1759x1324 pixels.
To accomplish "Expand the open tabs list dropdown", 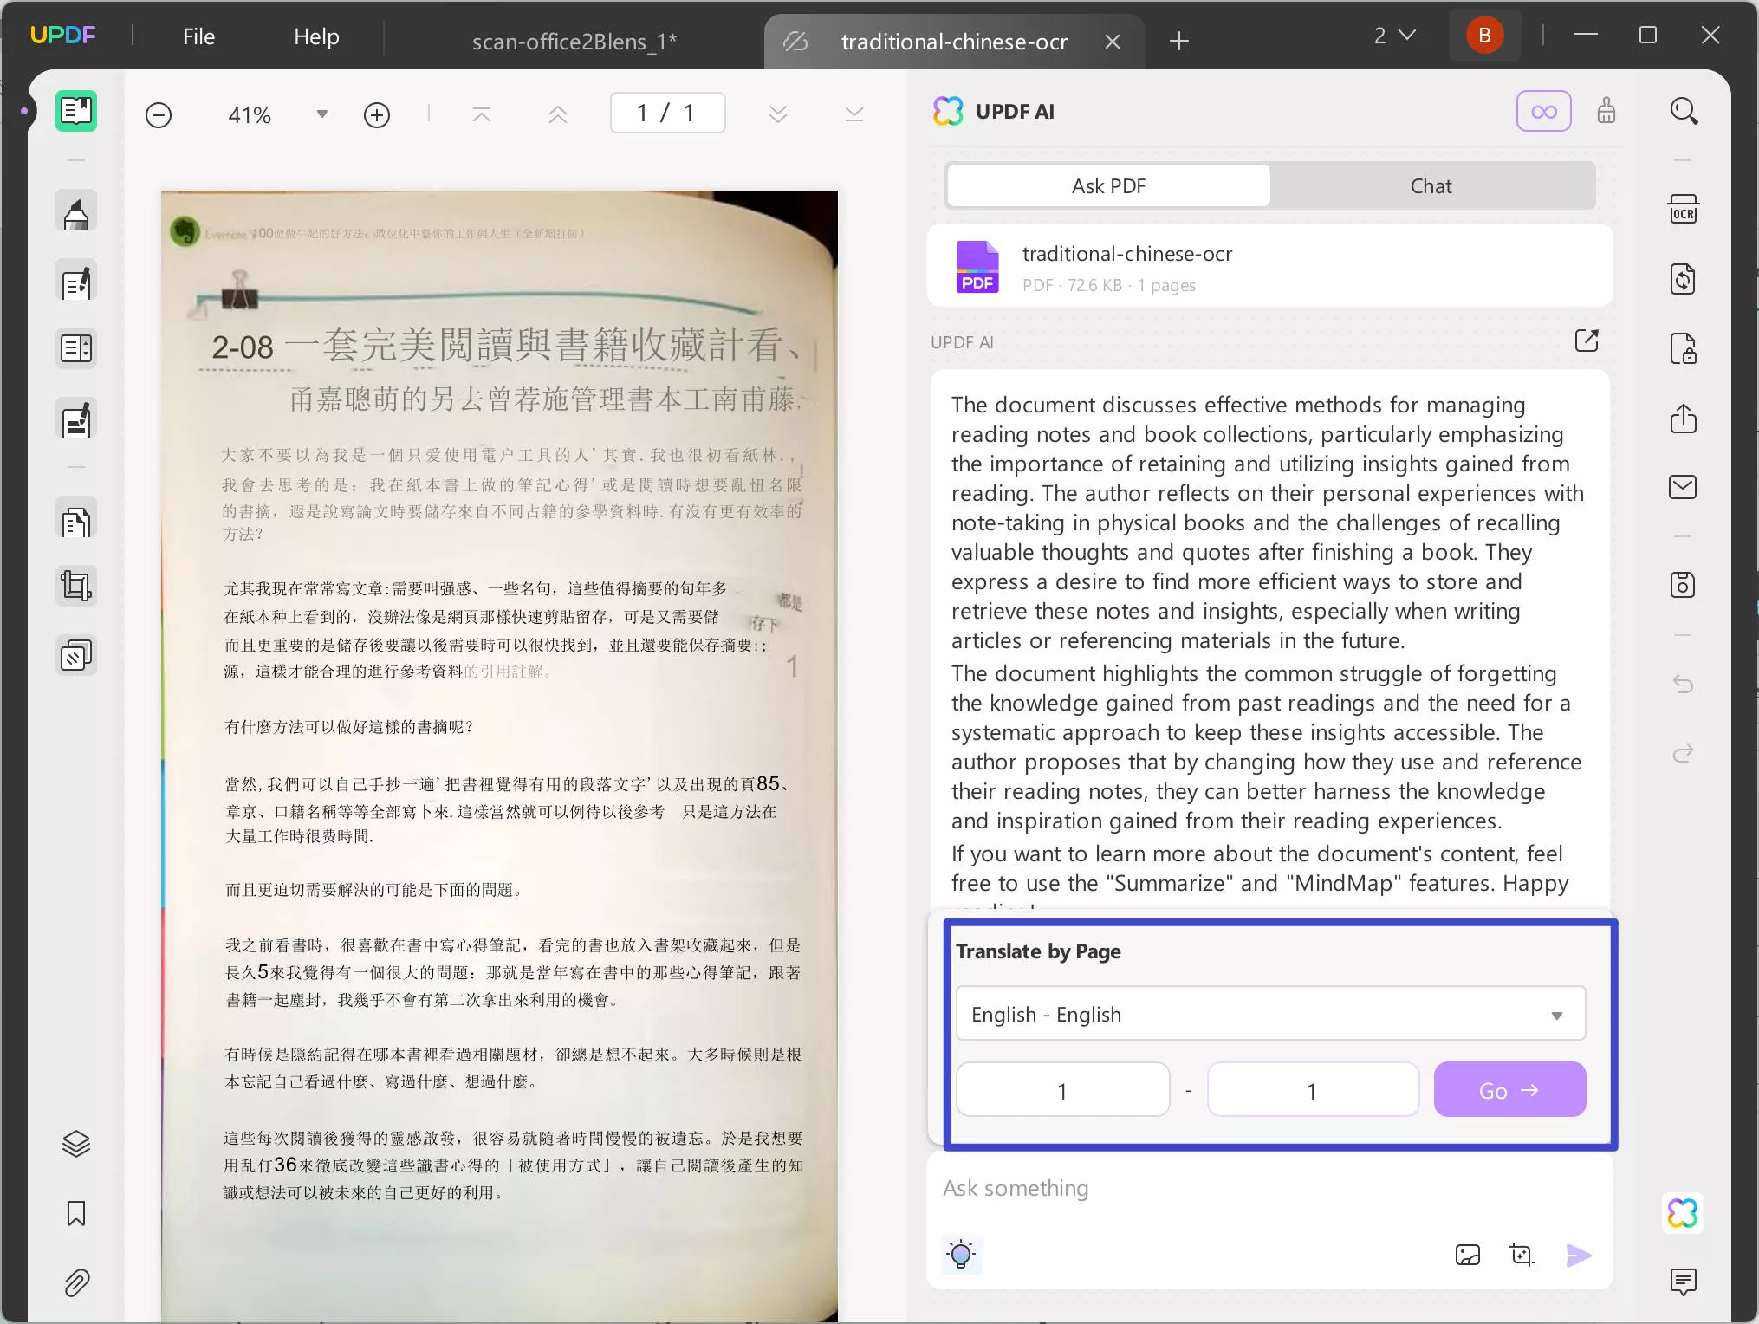I will tap(1395, 35).
